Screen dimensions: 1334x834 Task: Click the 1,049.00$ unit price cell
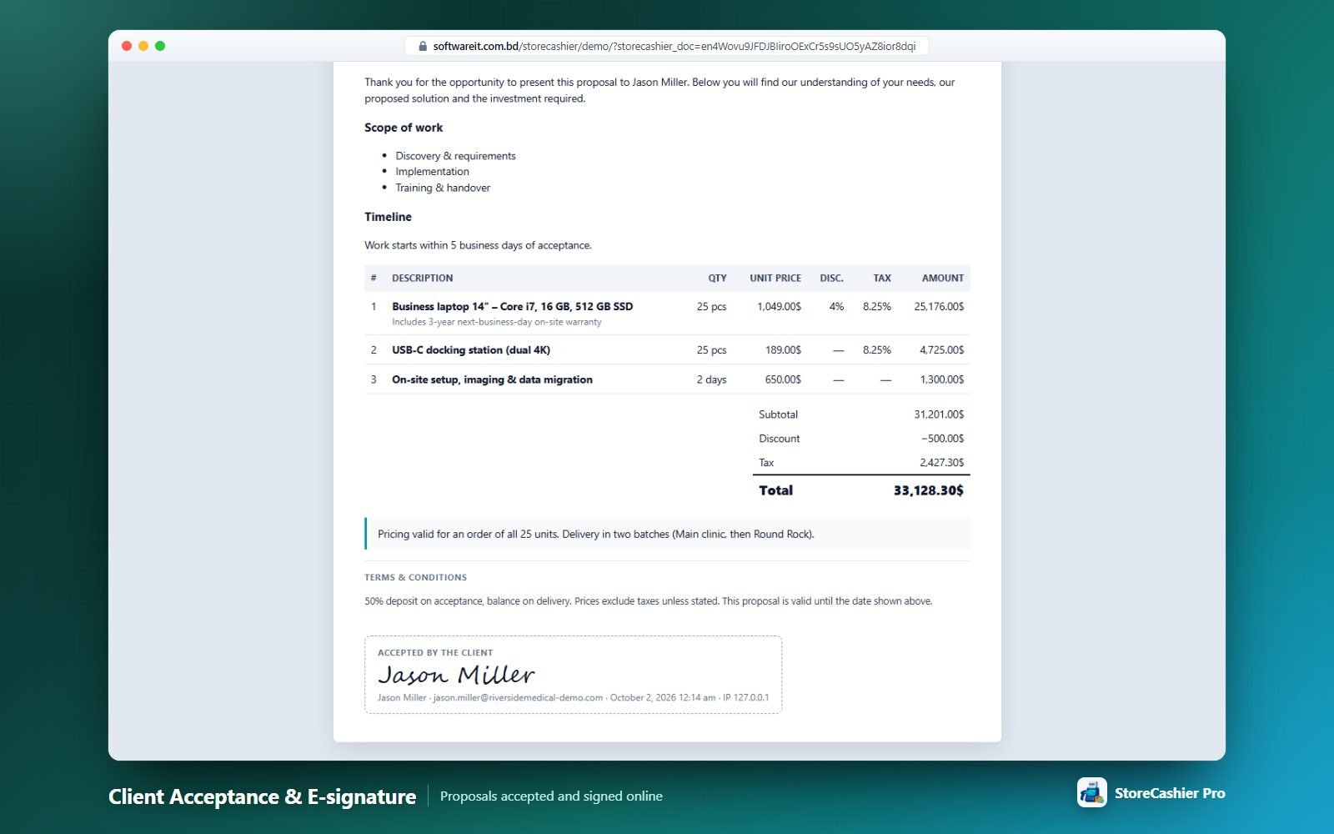click(x=779, y=307)
